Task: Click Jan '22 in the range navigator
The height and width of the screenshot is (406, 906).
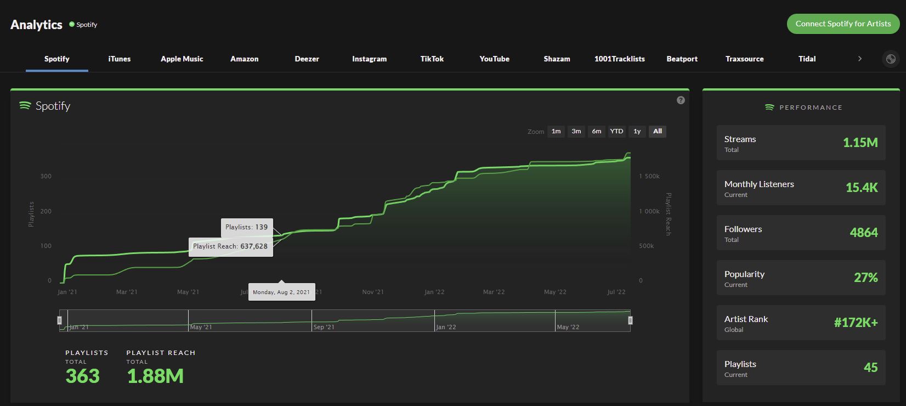Action: tap(446, 327)
